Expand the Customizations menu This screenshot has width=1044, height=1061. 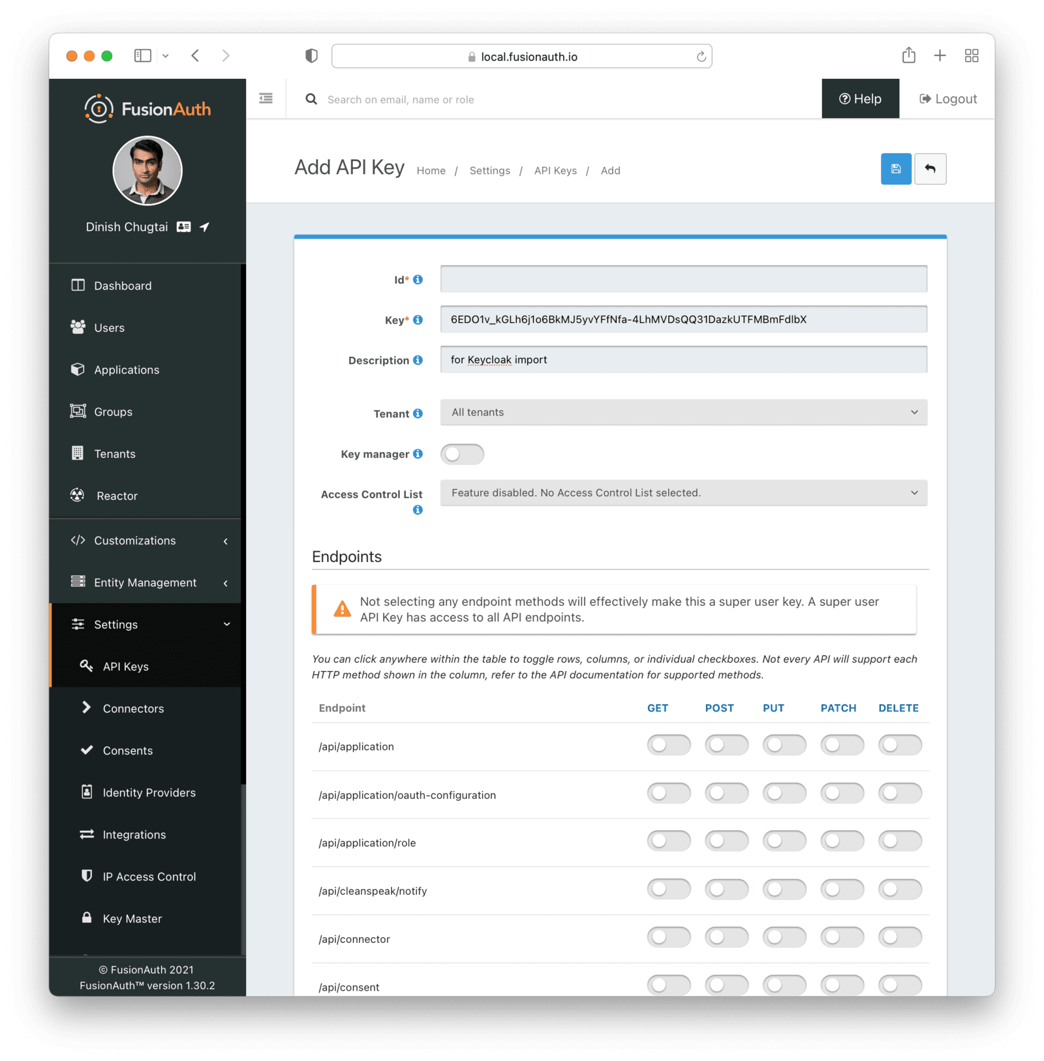pyautogui.click(x=145, y=541)
